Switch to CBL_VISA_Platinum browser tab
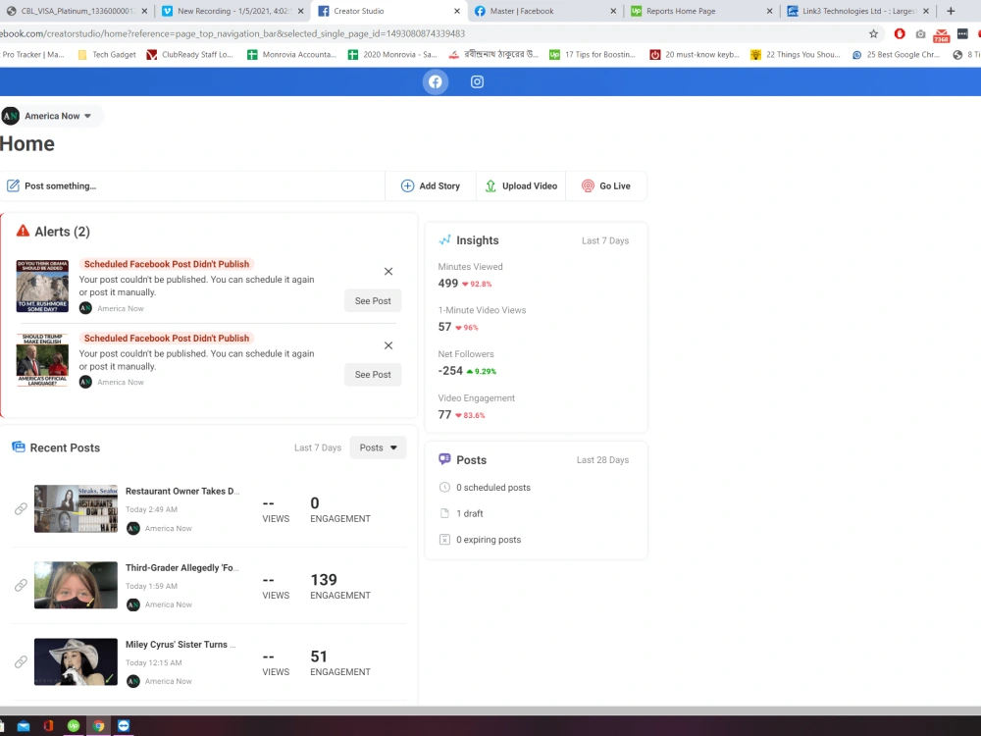This screenshot has height=736, width=981. tap(77, 11)
